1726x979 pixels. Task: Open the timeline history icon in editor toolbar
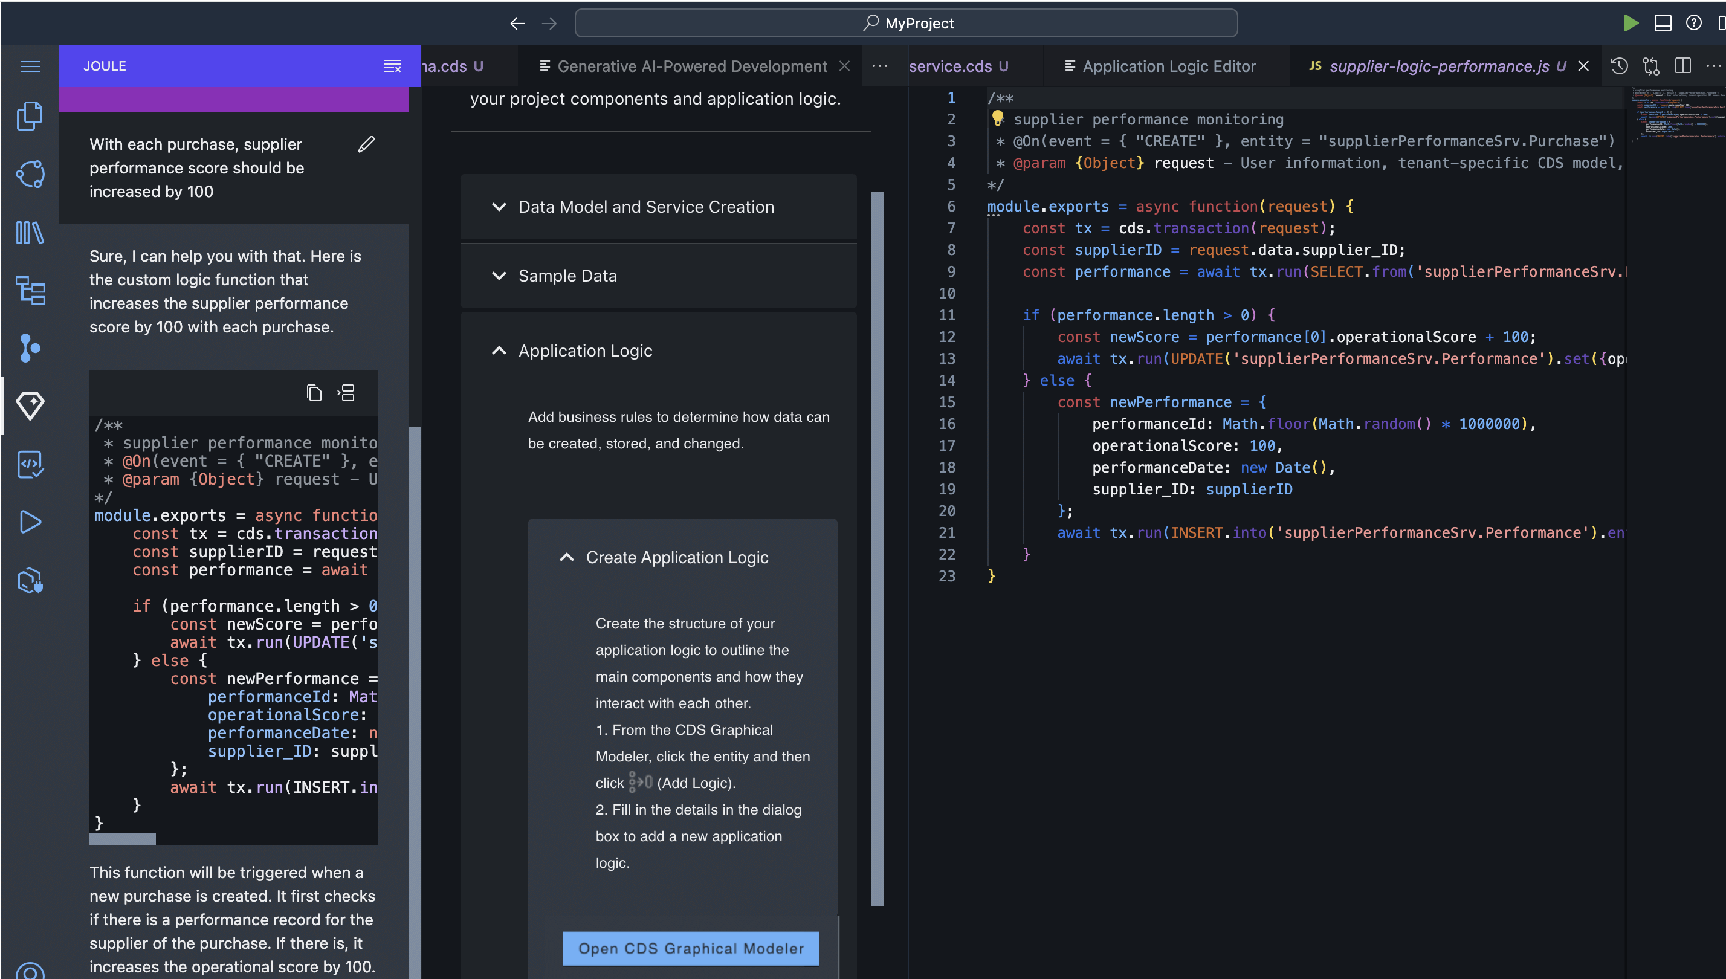(x=1619, y=66)
